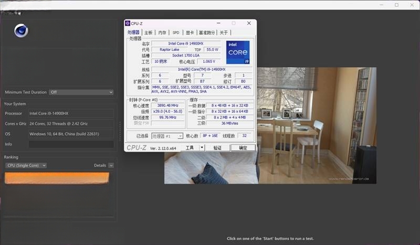This screenshot has height=245, width=420.
Task: Click the TDP value 55.0 W
Action: point(213,49)
